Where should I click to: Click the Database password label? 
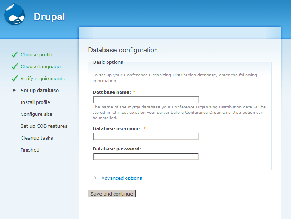point(117,149)
